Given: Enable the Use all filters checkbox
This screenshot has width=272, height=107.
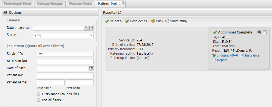Looking at the screenshot, I should [39, 100].
